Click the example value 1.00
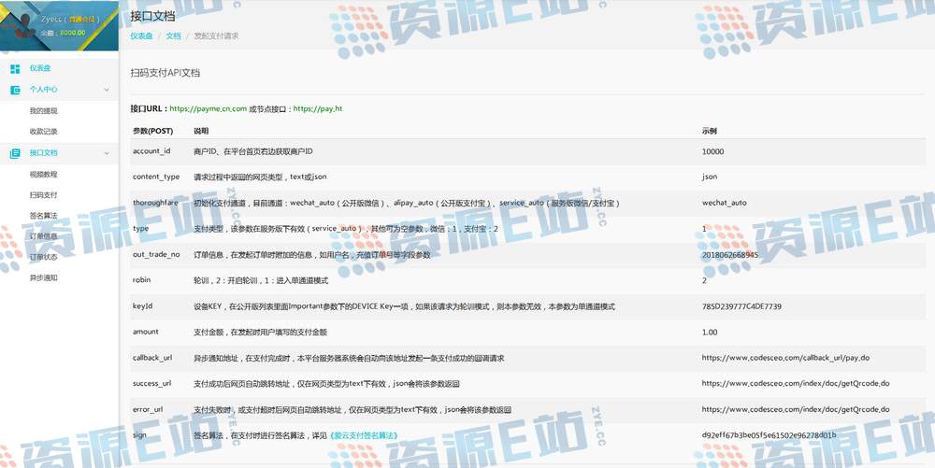Screen dimensions: 935x468 click(x=710, y=333)
